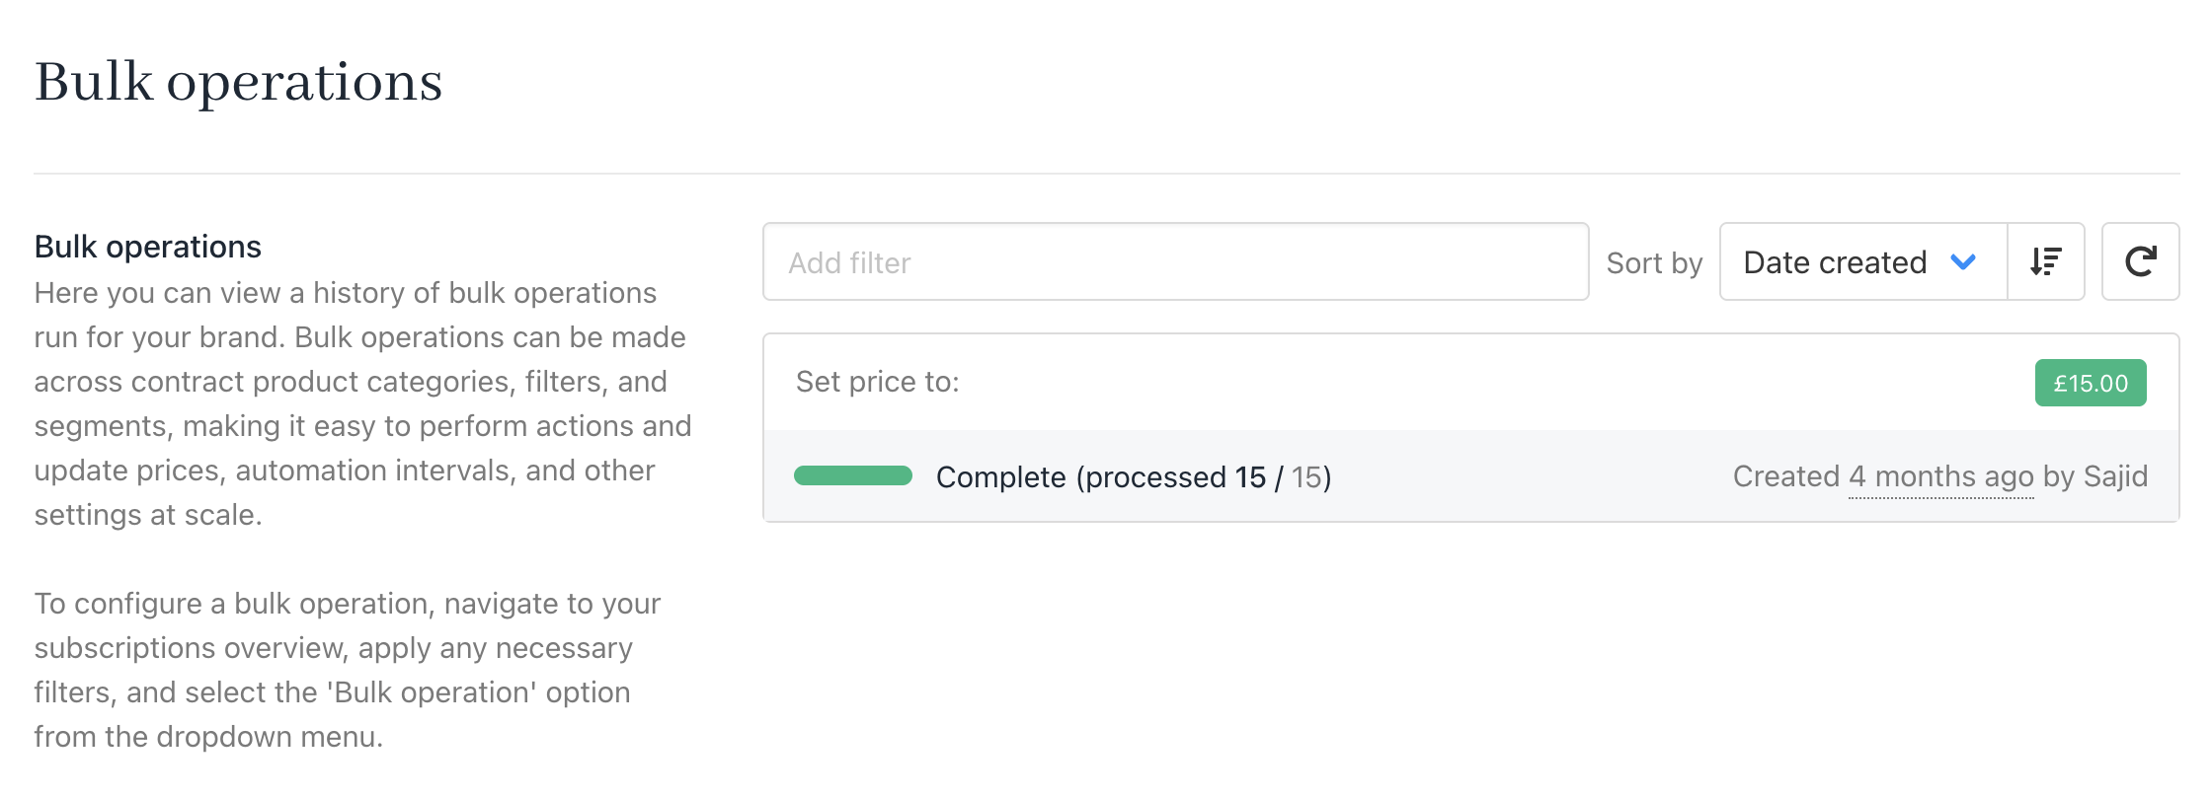Viewport: 2212px width, 799px height.
Task: Click the large Bulk operations page title
Action: point(238,81)
